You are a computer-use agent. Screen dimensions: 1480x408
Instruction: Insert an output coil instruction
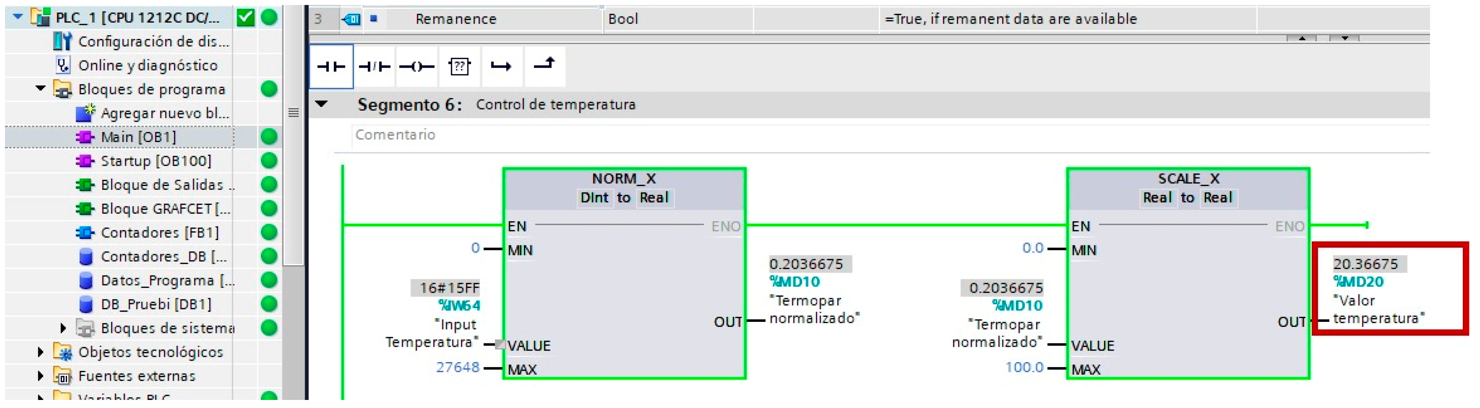(x=417, y=67)
